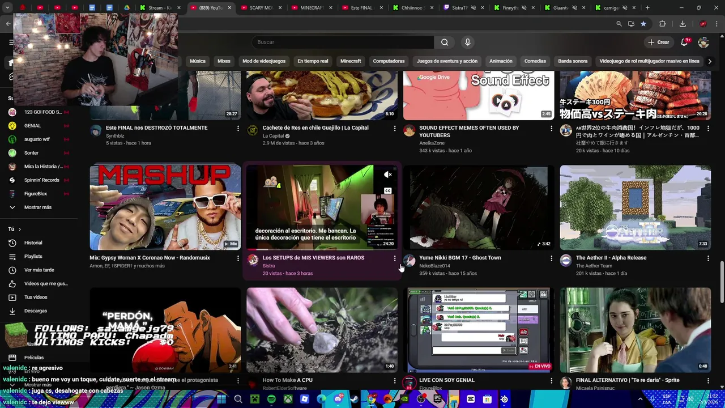This screenshot has width=725, height=408.
Task: Open Ver más tarde in the sidebar
Action: (39, 270)
